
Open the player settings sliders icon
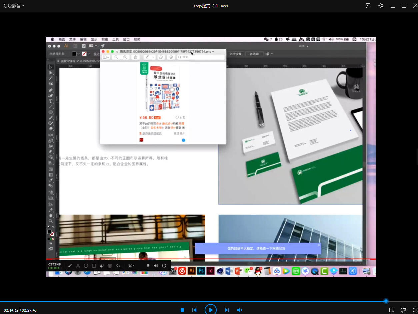tap(404, 310)
